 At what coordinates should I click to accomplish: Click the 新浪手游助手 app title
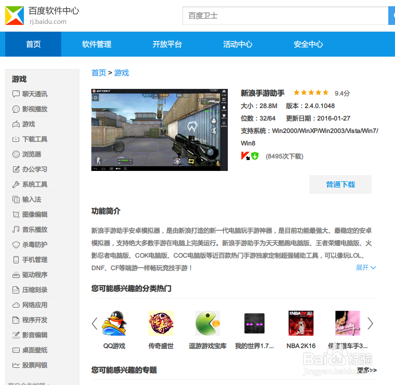click(262, 93)
